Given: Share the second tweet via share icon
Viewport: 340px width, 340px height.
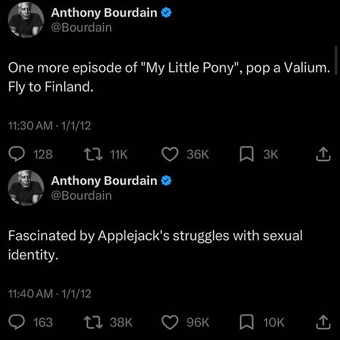Looking at the screenshot, I should point(323,322).
